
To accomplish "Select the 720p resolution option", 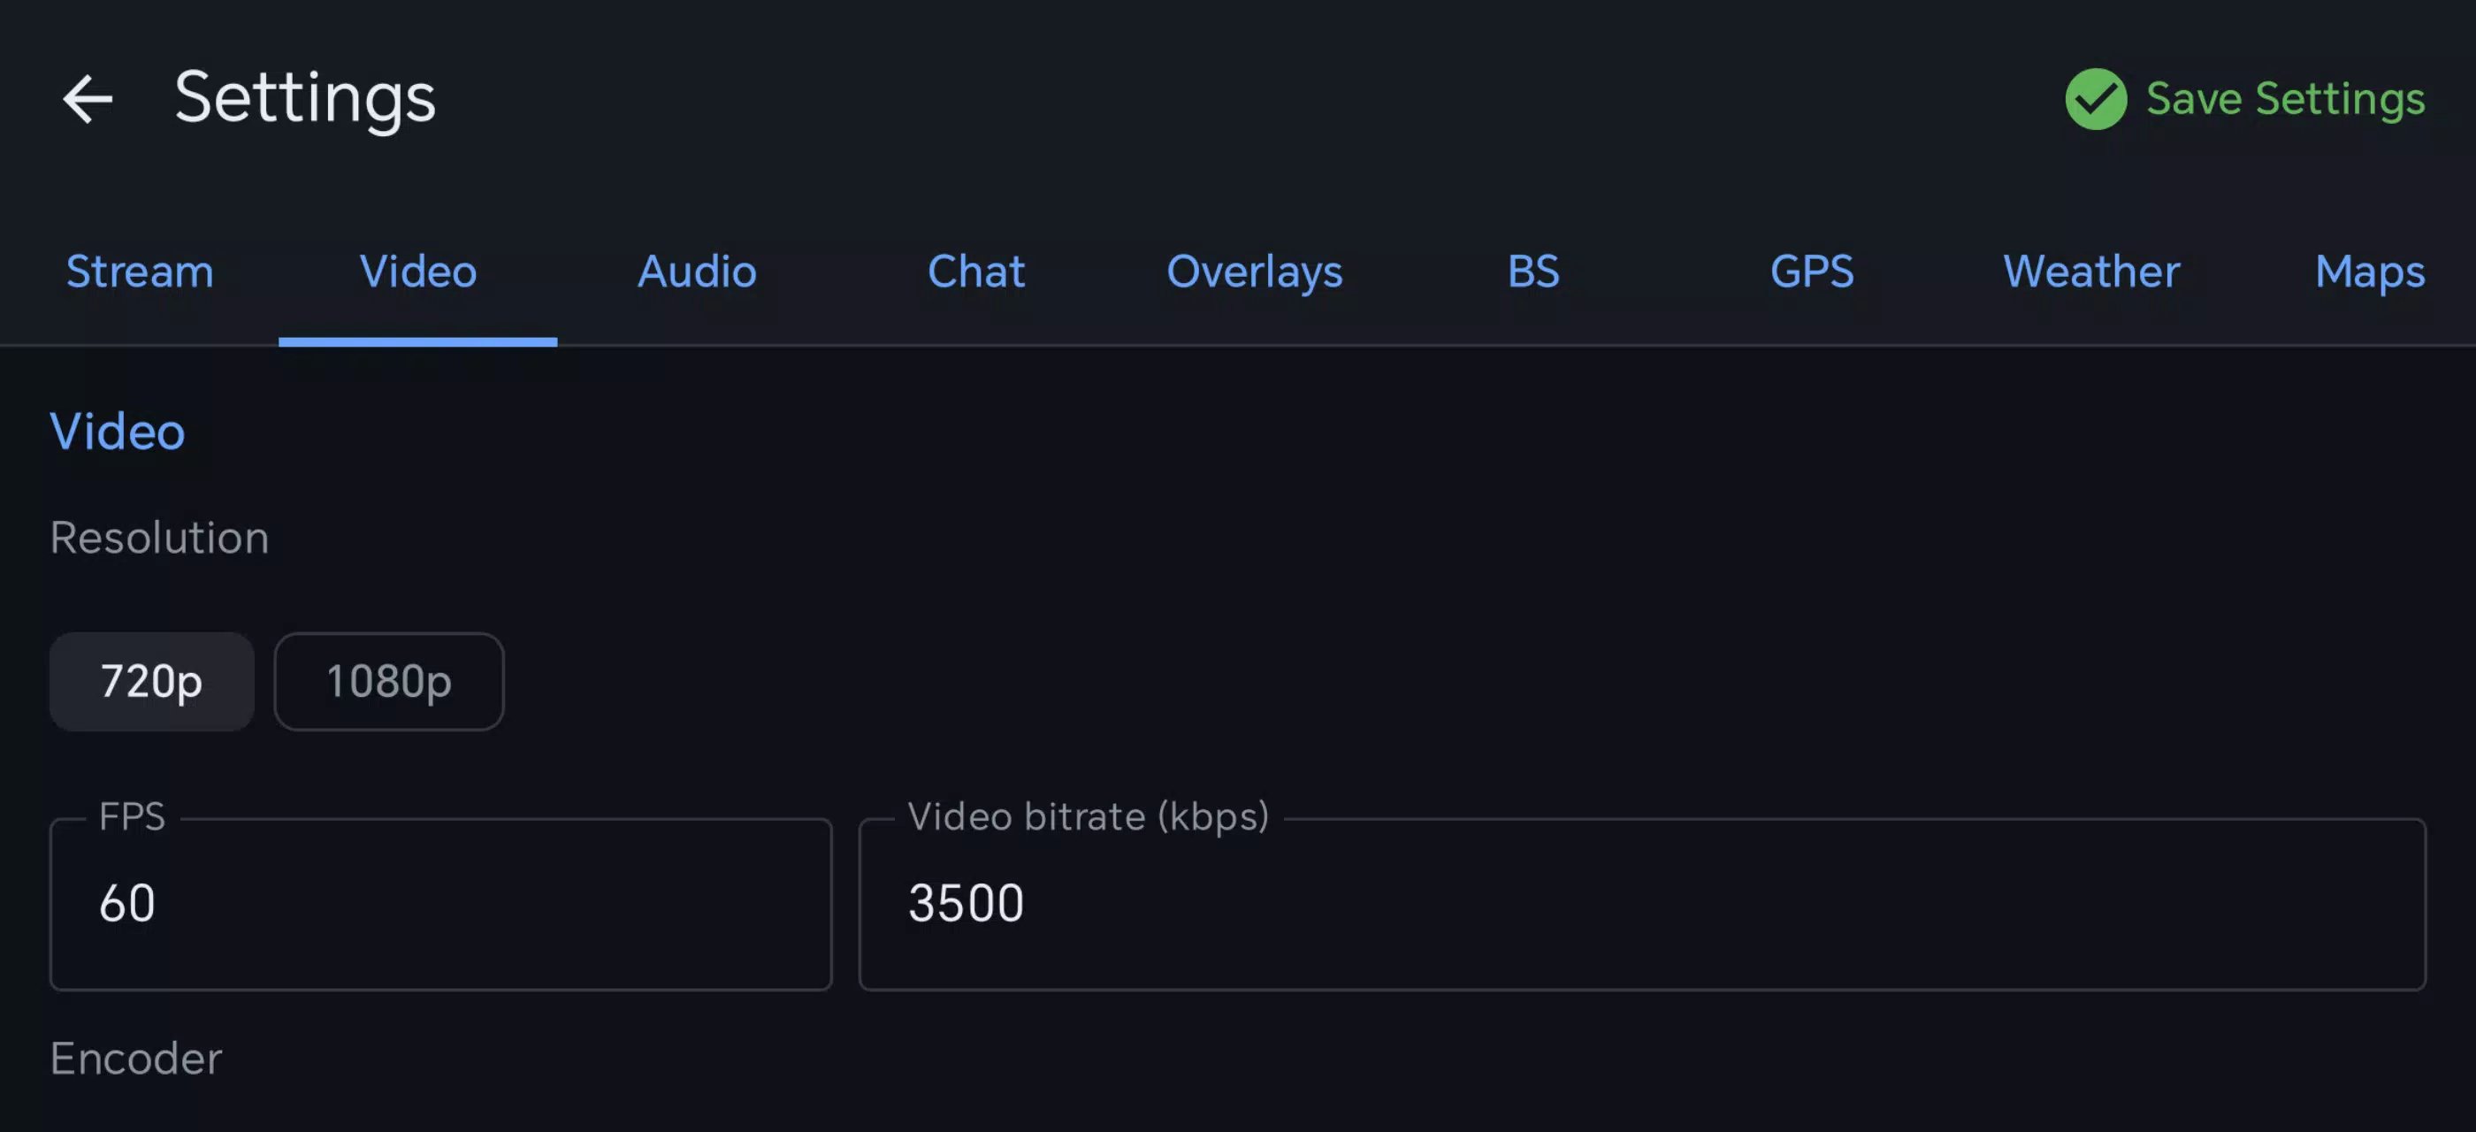I will [152, 681].
